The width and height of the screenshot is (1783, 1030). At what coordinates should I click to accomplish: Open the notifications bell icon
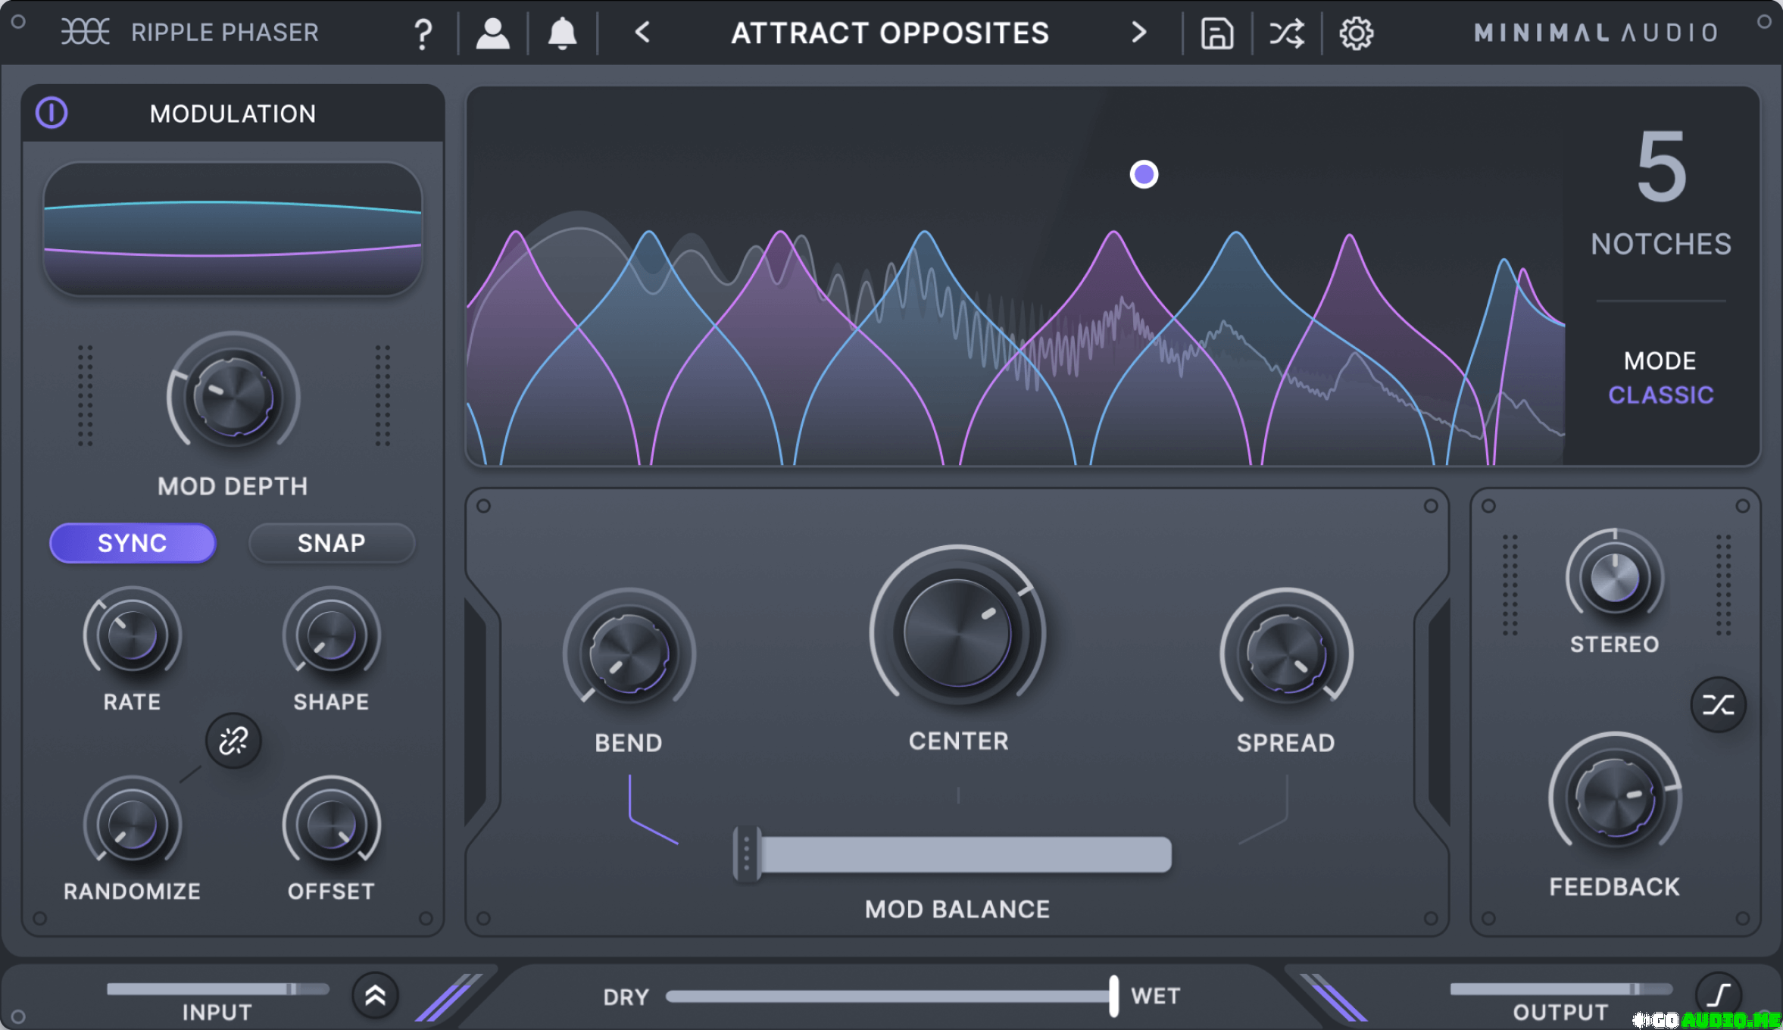[562, 33]
